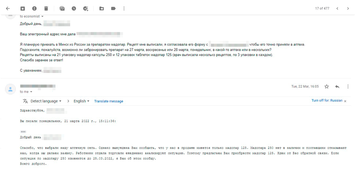
Task: Open More options for the 22 Mar message
Action: 348,86
